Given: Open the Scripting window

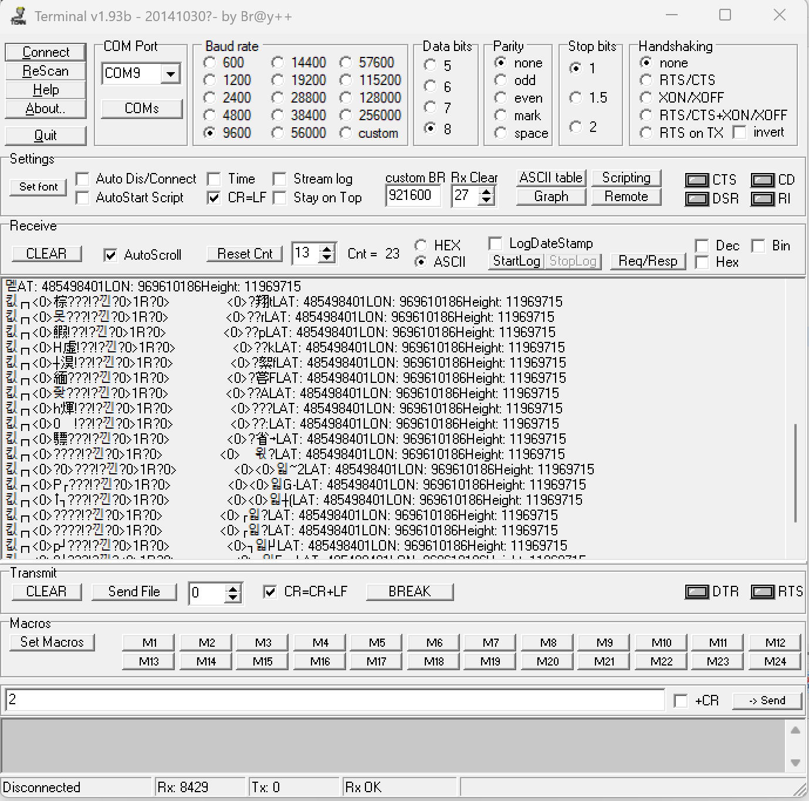Looking at the screenshot, I should pyautogui.click(x=626, y=178).
